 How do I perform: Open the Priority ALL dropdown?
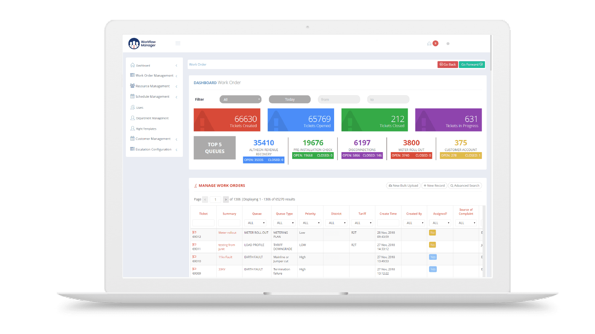point(310,223)
